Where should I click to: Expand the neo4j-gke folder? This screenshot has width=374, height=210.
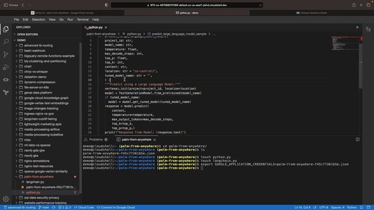pyautogui.click(x=31, y=156)
